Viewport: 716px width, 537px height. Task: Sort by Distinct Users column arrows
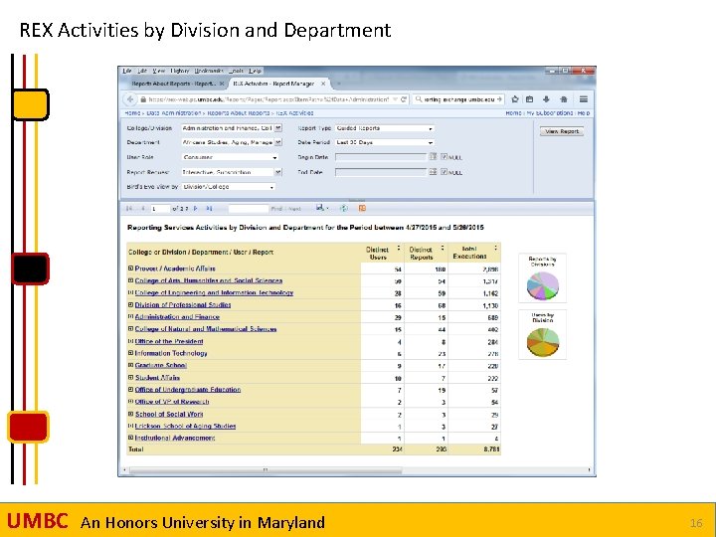(399, 248)
